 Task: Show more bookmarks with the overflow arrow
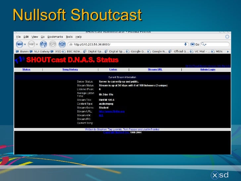click(x=228, y=52)
